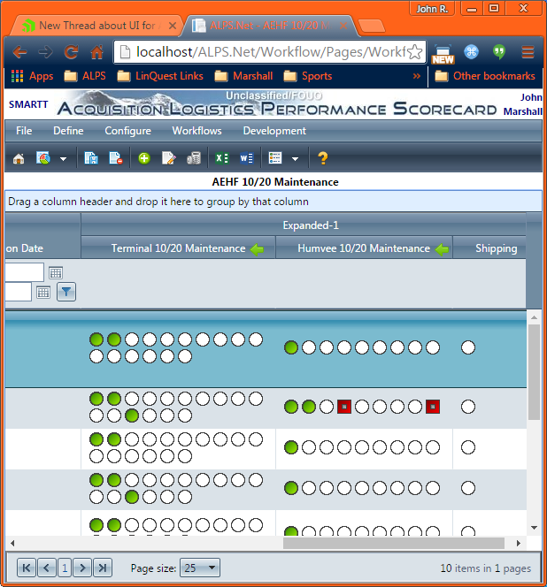Viewport: 547px width, 587px height.
Task: Click green Humvee circle in highlighted row
Action: [x=291, y=347]
